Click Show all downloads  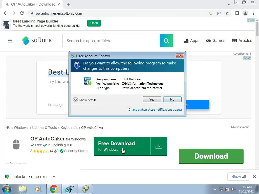tap(239, 177)
